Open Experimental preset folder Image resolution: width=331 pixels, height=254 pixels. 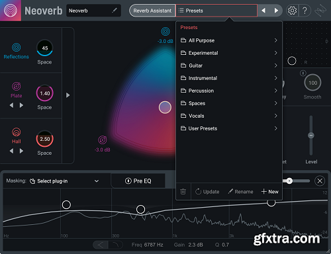point(229,53)
